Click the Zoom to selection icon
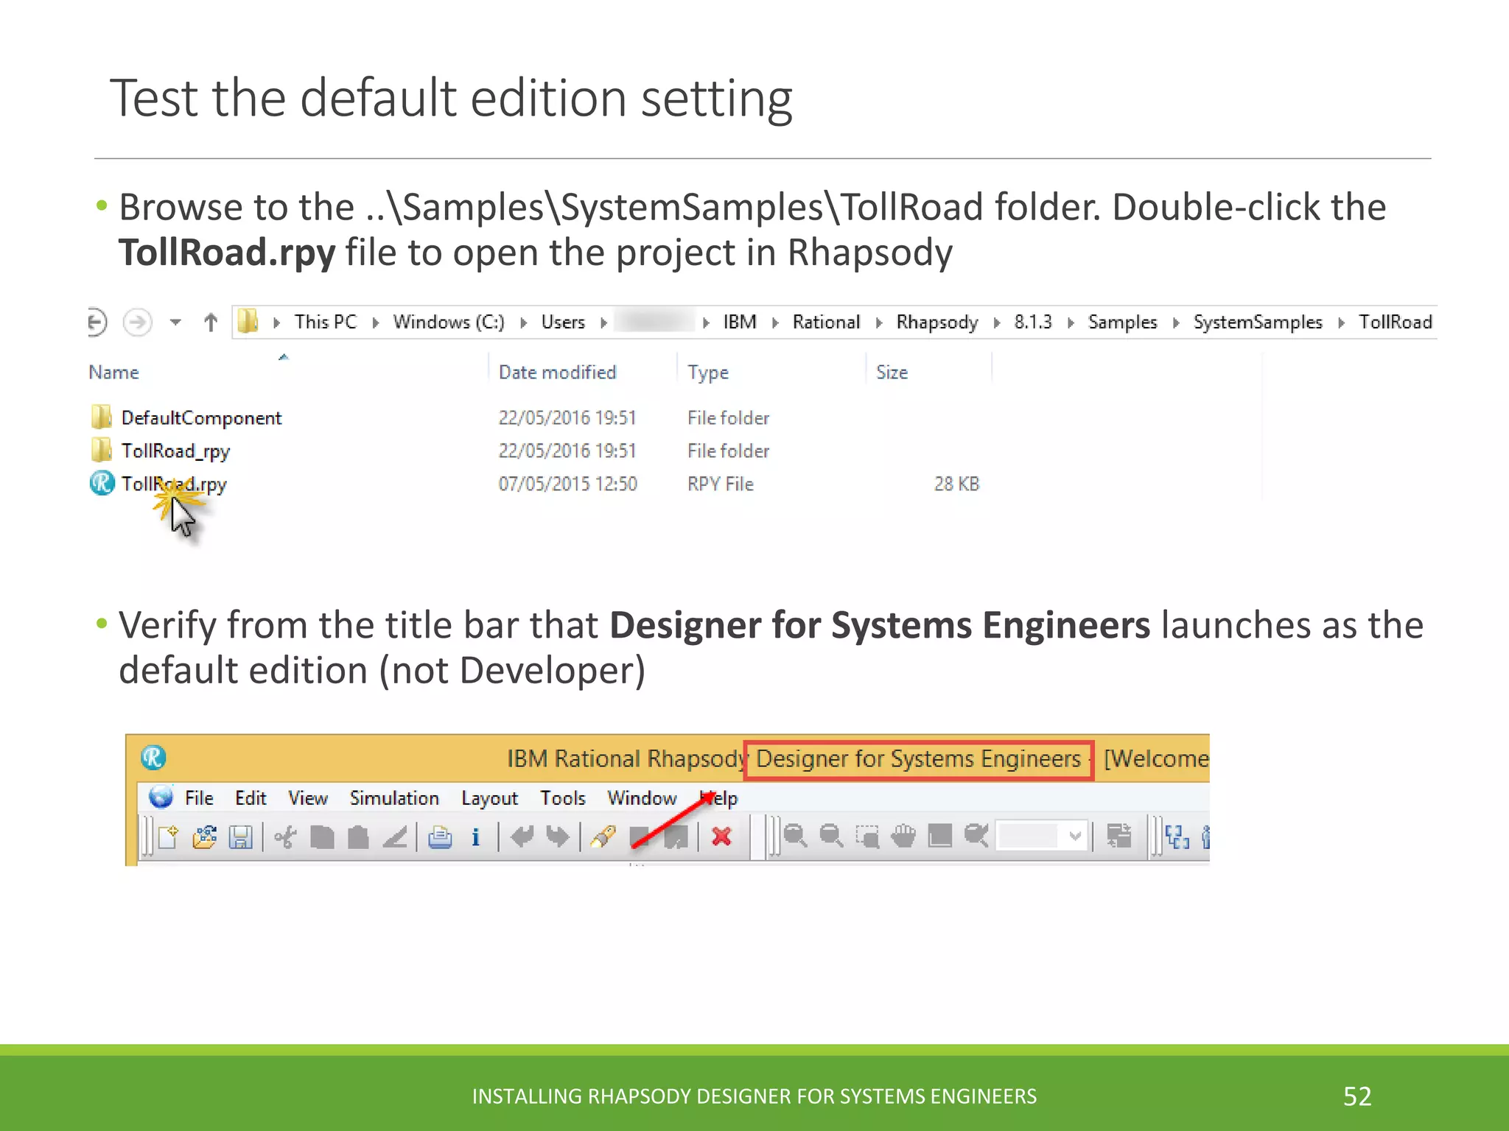1509x1131 pixels. pyautogui.click(x=866, y=837)
